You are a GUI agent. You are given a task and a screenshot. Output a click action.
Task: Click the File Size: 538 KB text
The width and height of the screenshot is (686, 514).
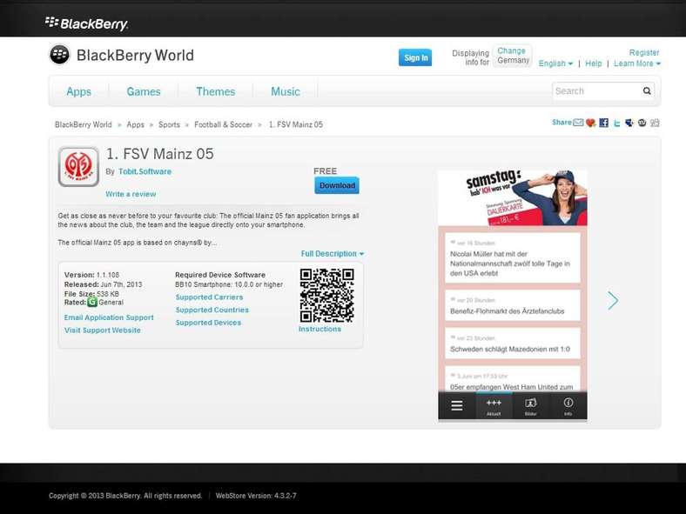pyautogui.click(x=91, y=294)
